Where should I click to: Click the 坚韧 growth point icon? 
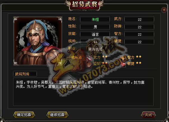pos(89,64)
